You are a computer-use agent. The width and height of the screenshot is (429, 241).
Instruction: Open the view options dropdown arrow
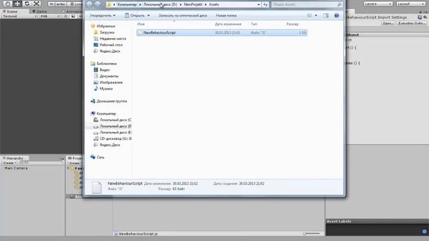tap(316, 15)
